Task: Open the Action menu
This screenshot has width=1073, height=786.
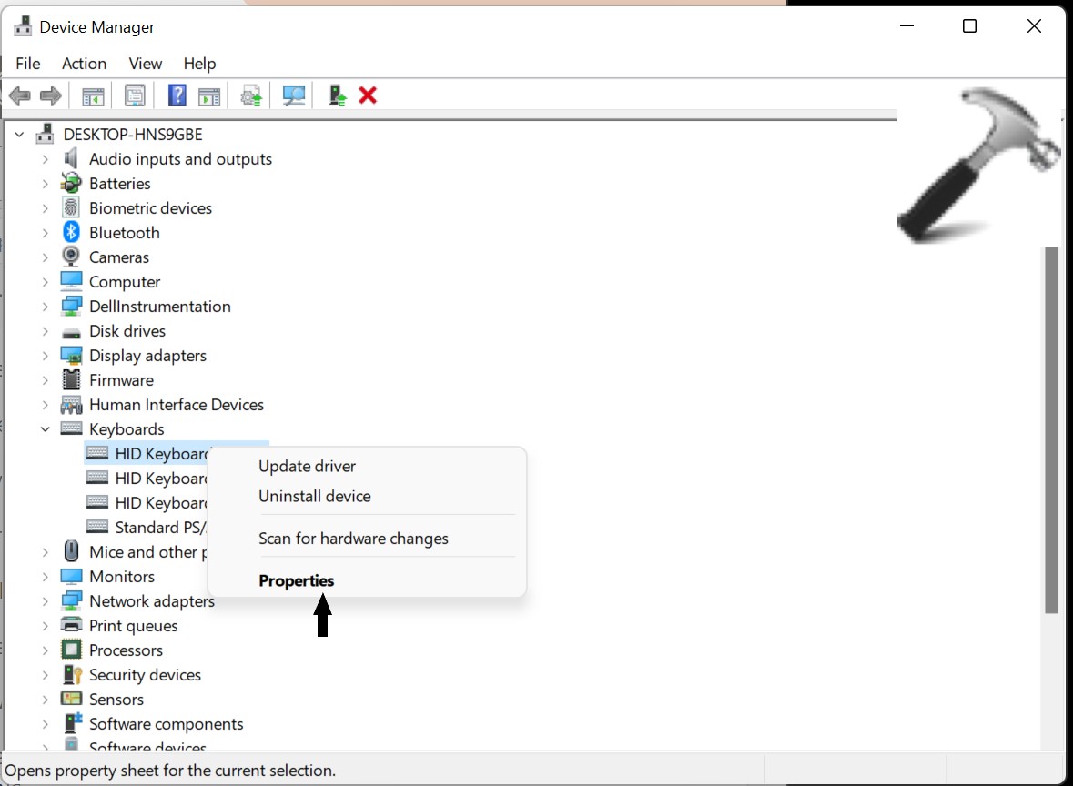Action: [84, 64]
